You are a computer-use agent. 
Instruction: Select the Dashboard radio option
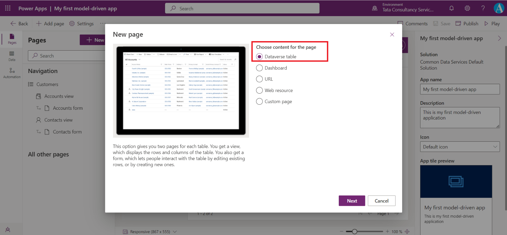(x=260, y=68)
